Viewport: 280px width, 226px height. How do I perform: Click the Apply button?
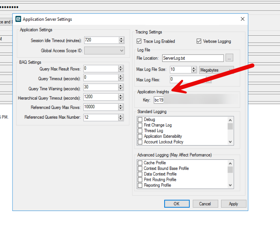click(234, 204)
